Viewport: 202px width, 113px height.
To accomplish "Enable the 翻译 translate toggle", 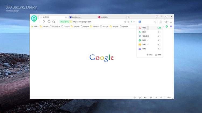I will click(x=159, y=32).
